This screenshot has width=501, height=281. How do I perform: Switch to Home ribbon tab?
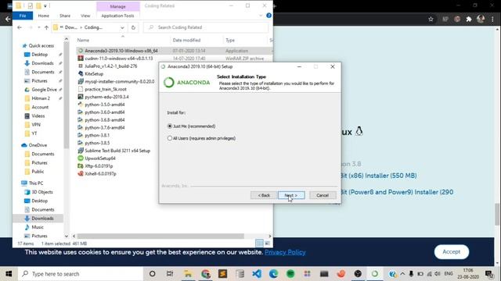pyautogui.click(x=44, y=16)
